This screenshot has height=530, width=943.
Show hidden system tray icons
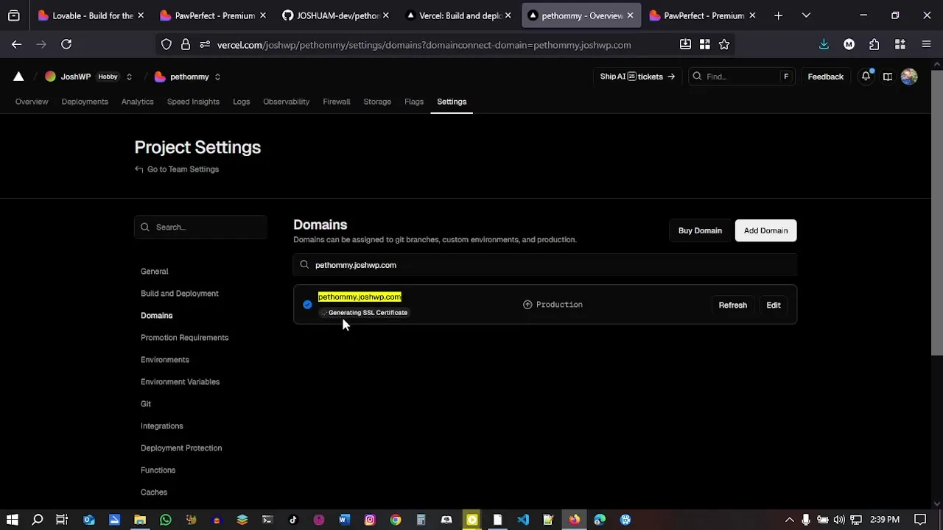coord(790,520)
